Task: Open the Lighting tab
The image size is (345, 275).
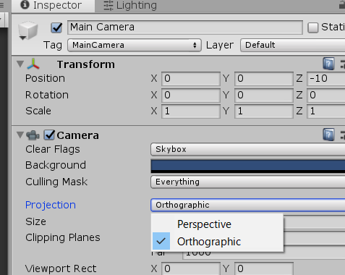Action: (130, 5)
